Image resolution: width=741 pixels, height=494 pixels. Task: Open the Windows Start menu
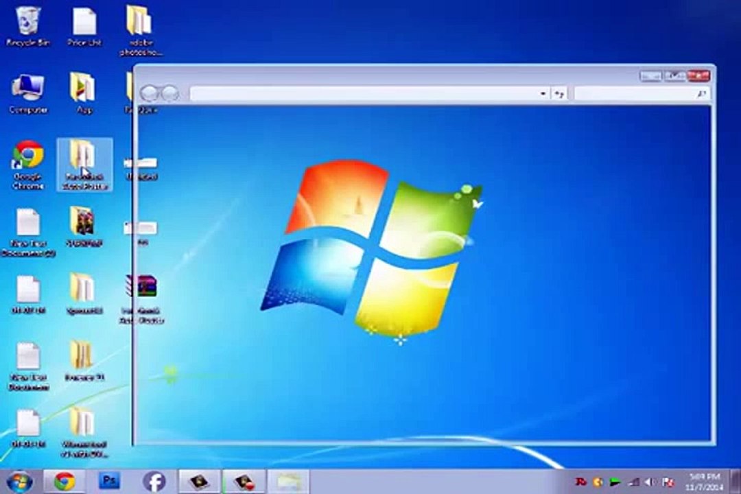19,482
